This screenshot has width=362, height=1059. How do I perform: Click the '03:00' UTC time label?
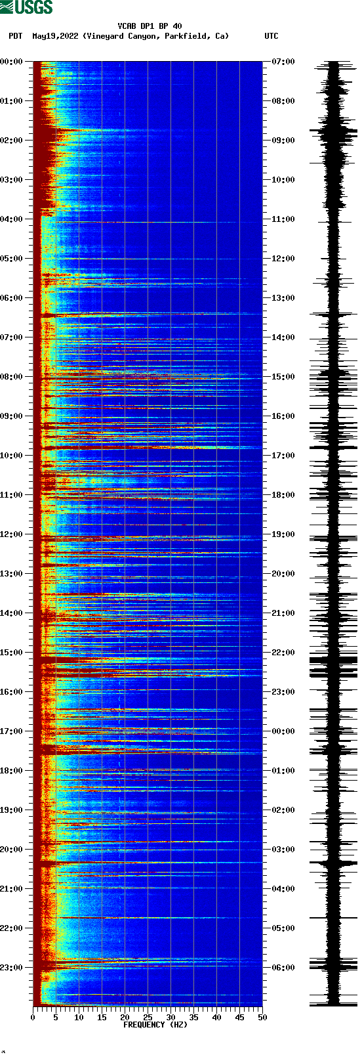point(283,850)
